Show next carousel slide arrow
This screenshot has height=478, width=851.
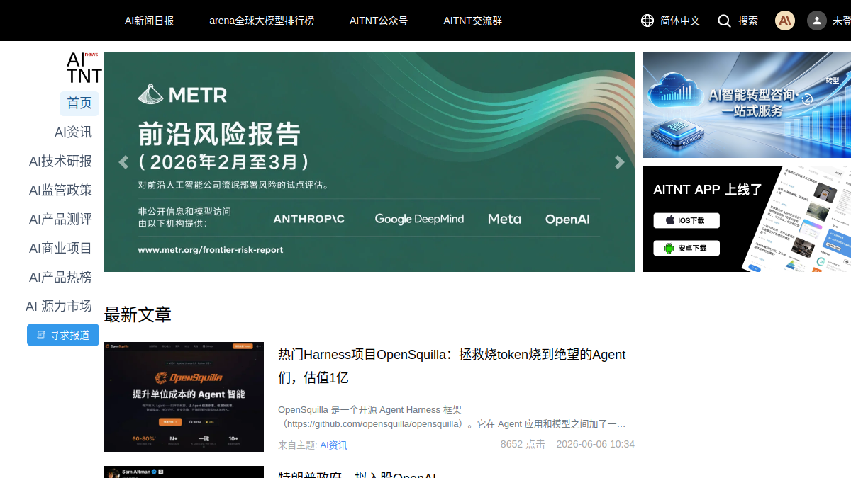point(619,162)
